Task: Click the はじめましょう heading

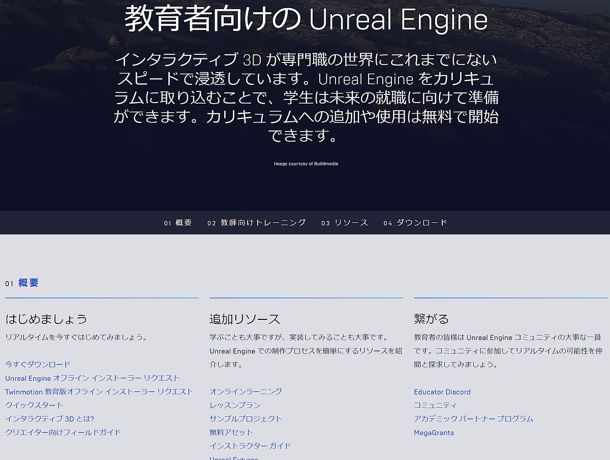Action: [46, 319]
